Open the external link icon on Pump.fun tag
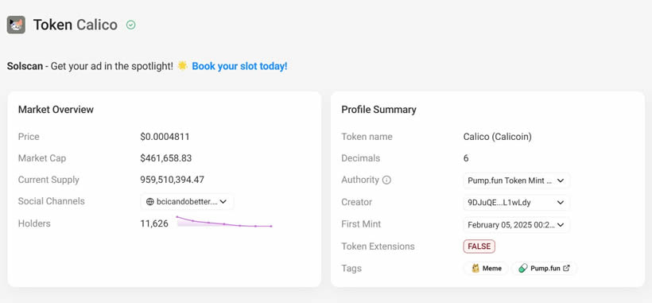Viewport: 652px width, 303px height. click(566, 268)
